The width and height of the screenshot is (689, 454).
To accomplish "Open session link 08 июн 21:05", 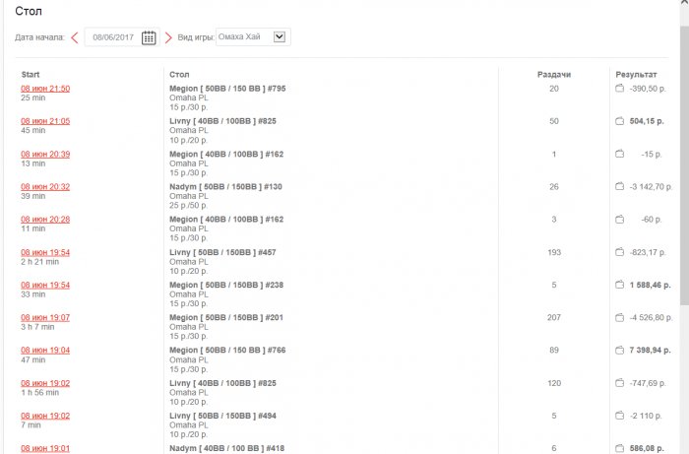I will pos(45,121).
